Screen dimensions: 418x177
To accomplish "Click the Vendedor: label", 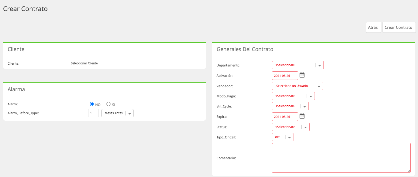I will (x=225, y=86).
